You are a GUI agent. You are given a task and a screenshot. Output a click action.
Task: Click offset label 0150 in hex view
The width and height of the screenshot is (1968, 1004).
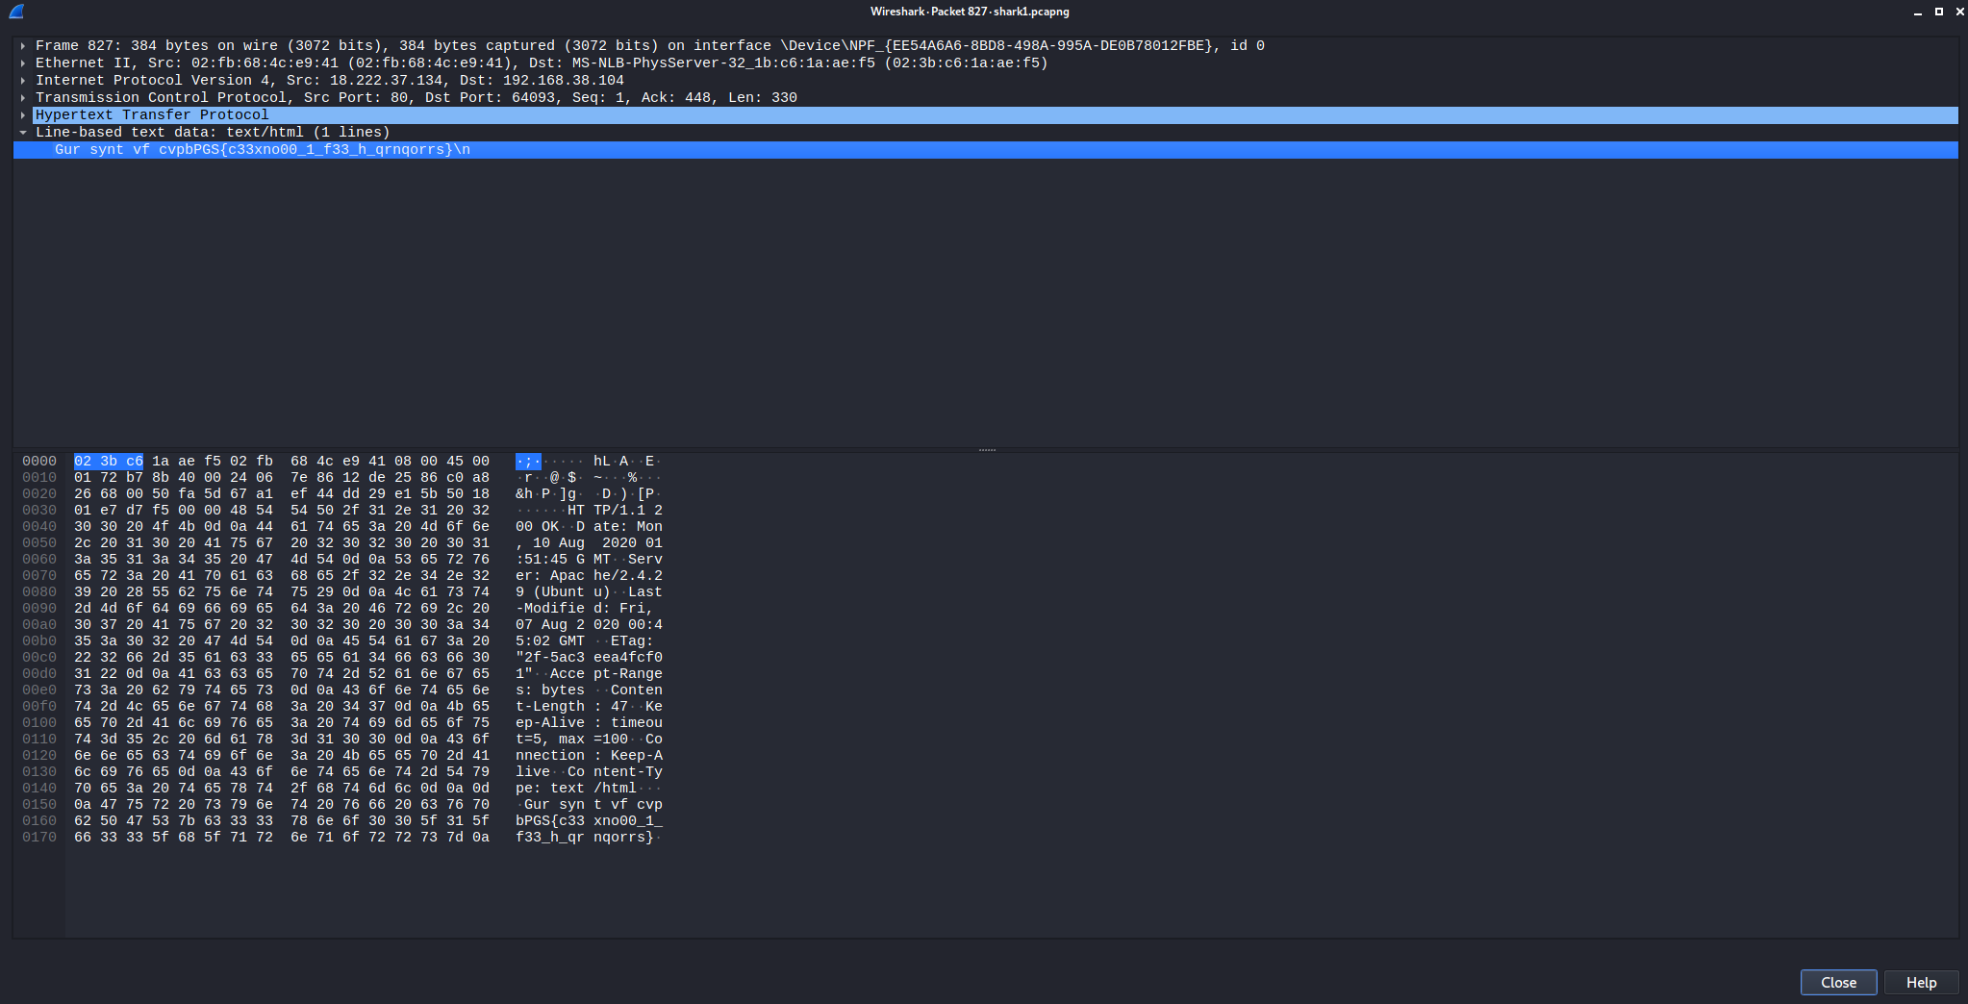[x=39, y=804]
